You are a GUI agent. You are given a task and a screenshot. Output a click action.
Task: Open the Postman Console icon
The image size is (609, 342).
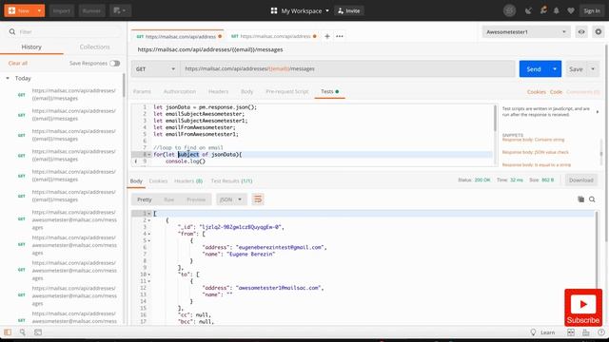click(x=38, y=332)
